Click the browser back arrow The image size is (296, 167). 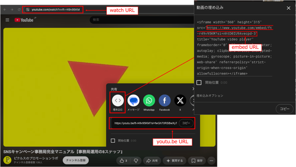pyautogui.click(x=5, y=10)
